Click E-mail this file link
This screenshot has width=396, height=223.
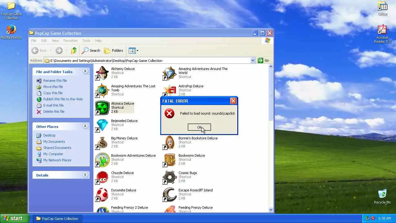[x=53, y=105]
